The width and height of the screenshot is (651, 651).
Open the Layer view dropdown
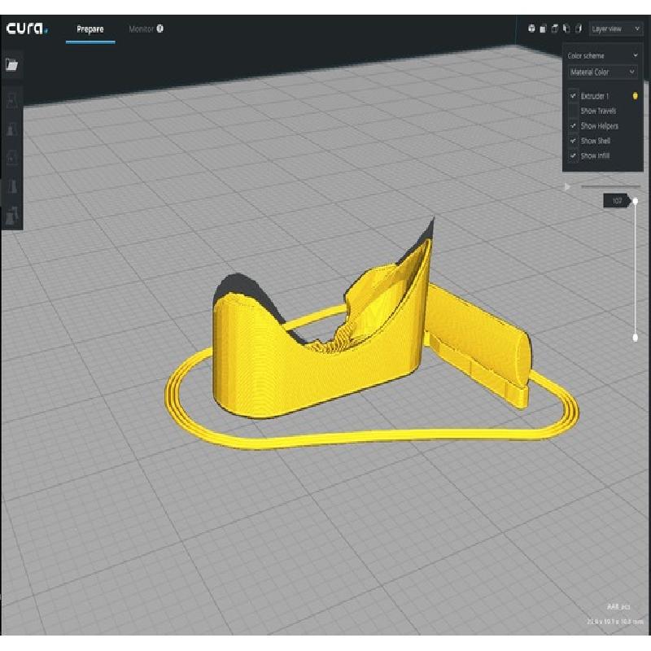point(615,28)
